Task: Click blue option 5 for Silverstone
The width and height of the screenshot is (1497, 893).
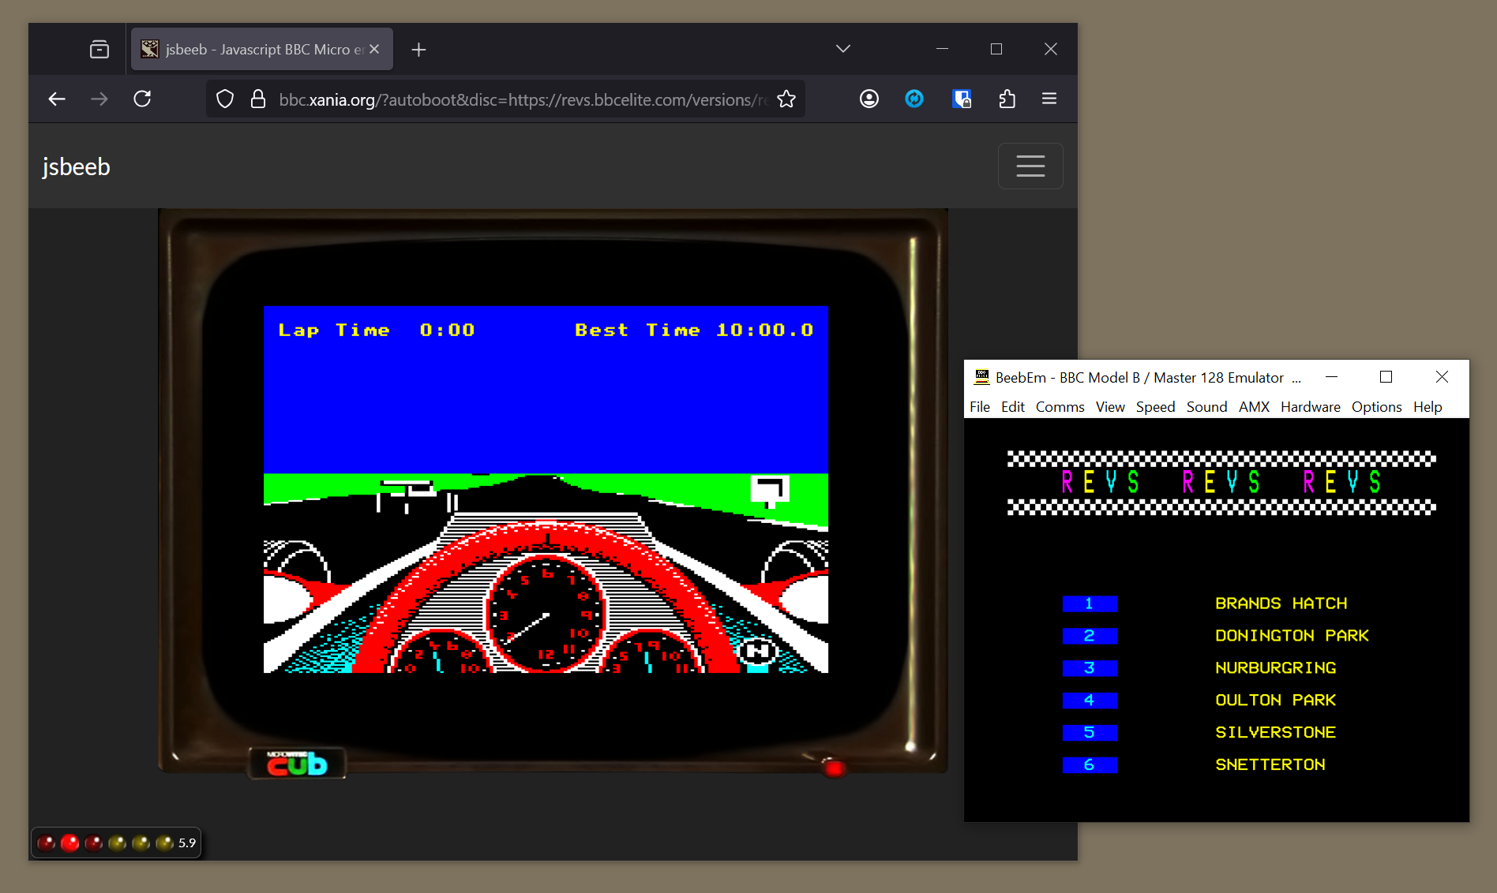Action: [x=1090, y=733]
